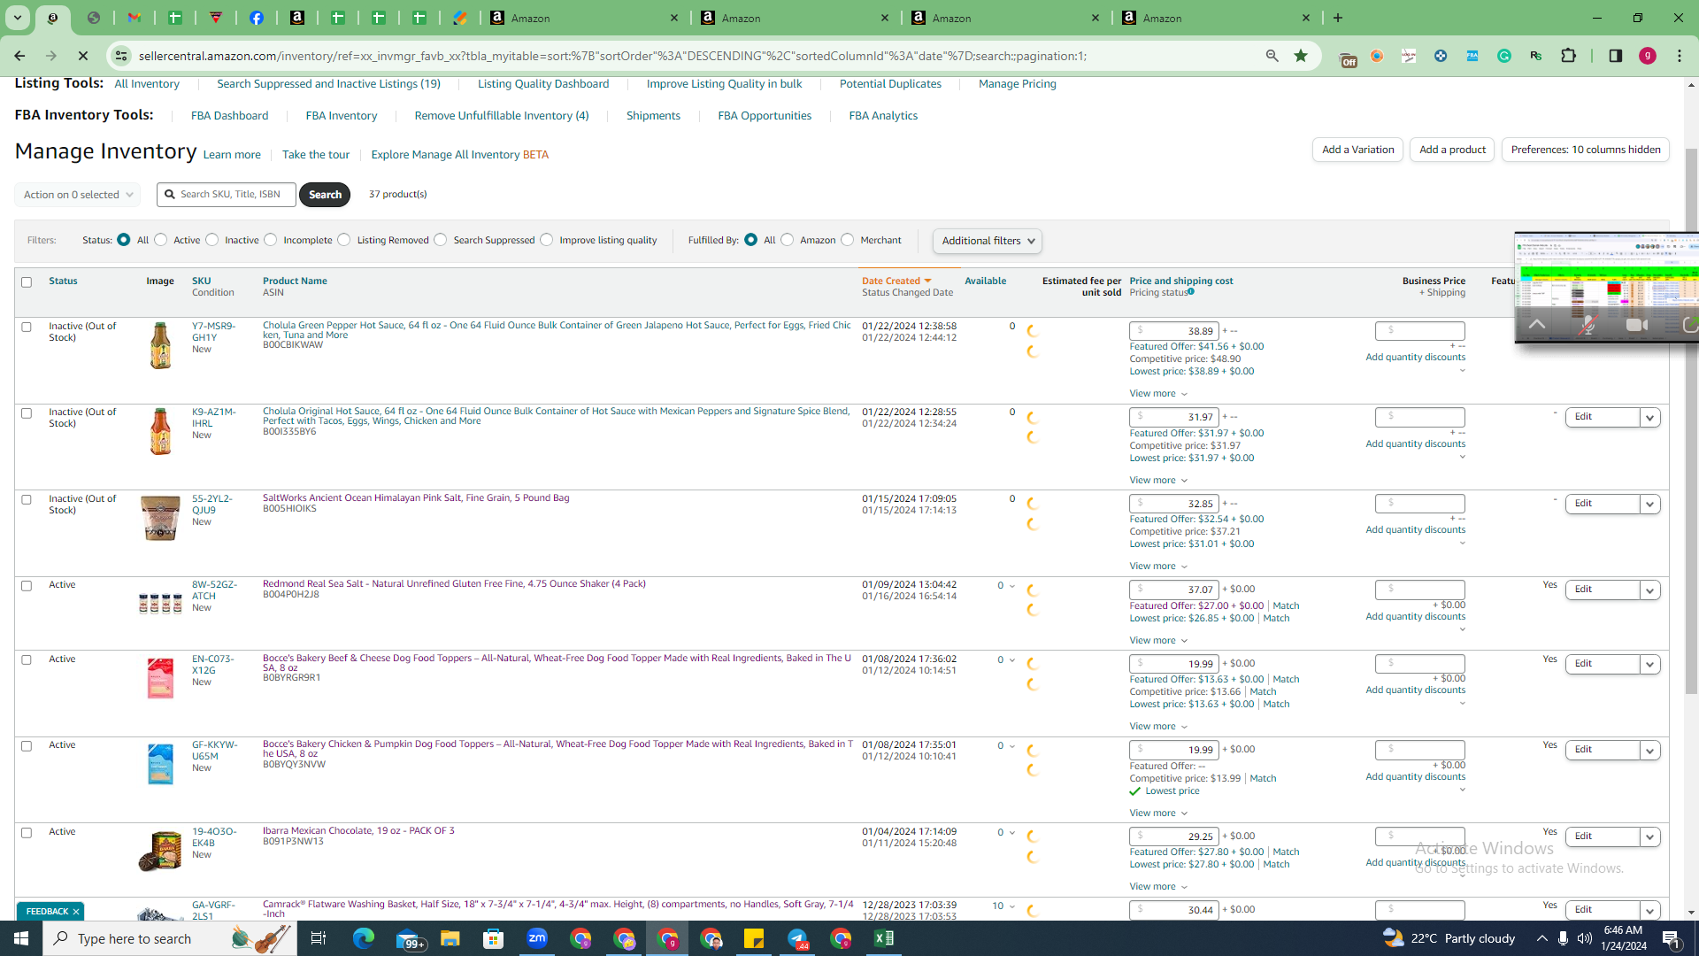
Task: Open the All Inventory listing tool
Action: point(147,84)
